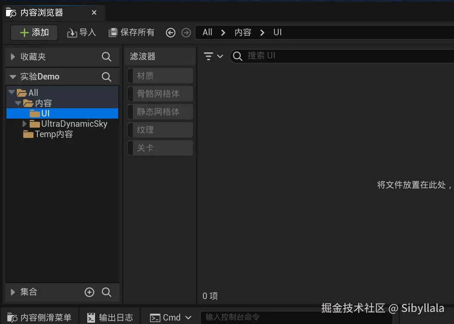Open chevron after 内容 in breadcrumb
Image resolution: width=454 pixels, height=324 pixels.
click(262, 33)
